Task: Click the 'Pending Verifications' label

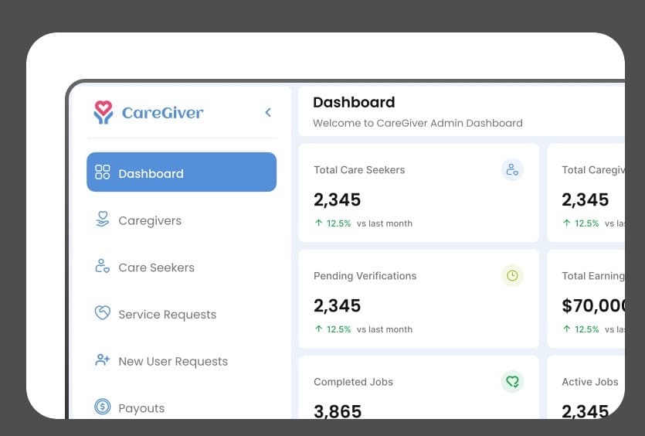Action: pos(365,276)
